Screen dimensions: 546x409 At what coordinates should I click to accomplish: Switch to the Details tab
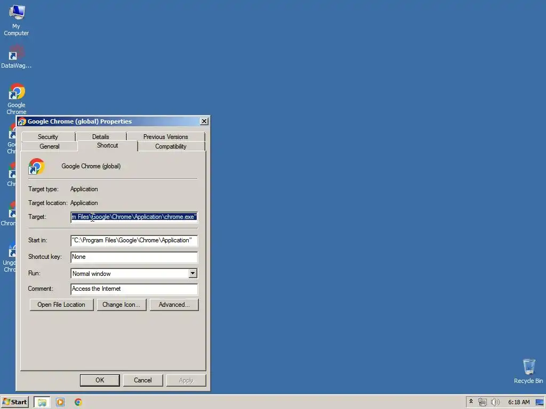click(x=101, y=137)
